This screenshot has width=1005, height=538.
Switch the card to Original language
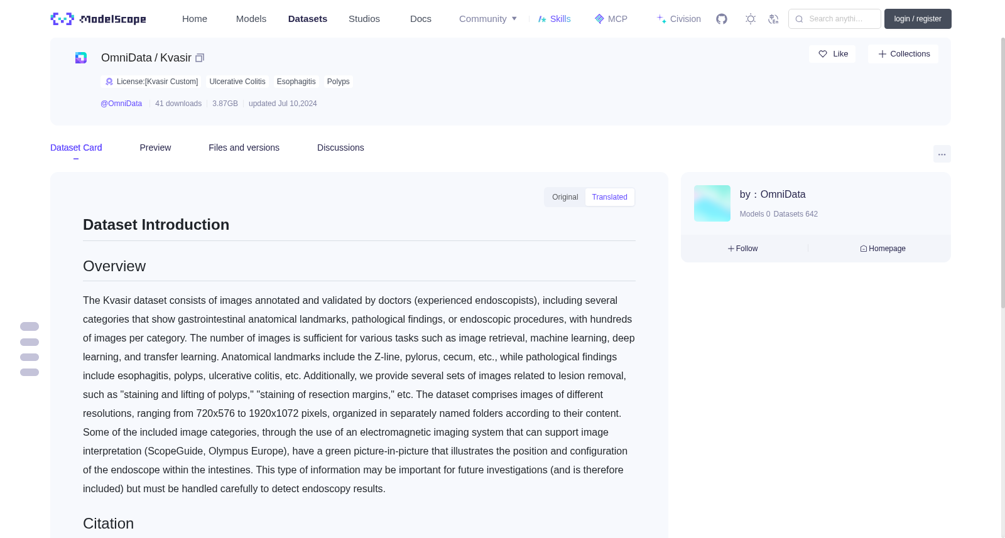565,197
